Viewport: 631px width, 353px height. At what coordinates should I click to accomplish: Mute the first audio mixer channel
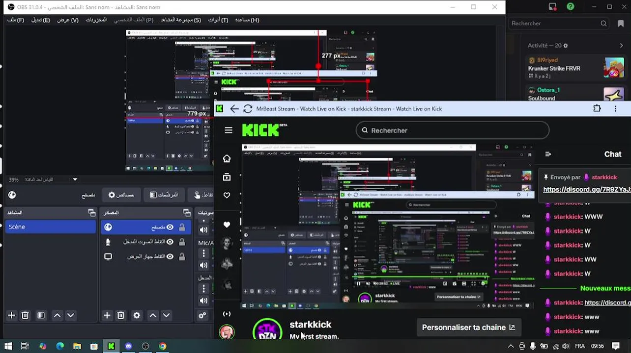tap(203, 229)
